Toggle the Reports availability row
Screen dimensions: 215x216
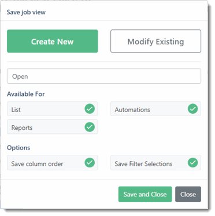53,127
